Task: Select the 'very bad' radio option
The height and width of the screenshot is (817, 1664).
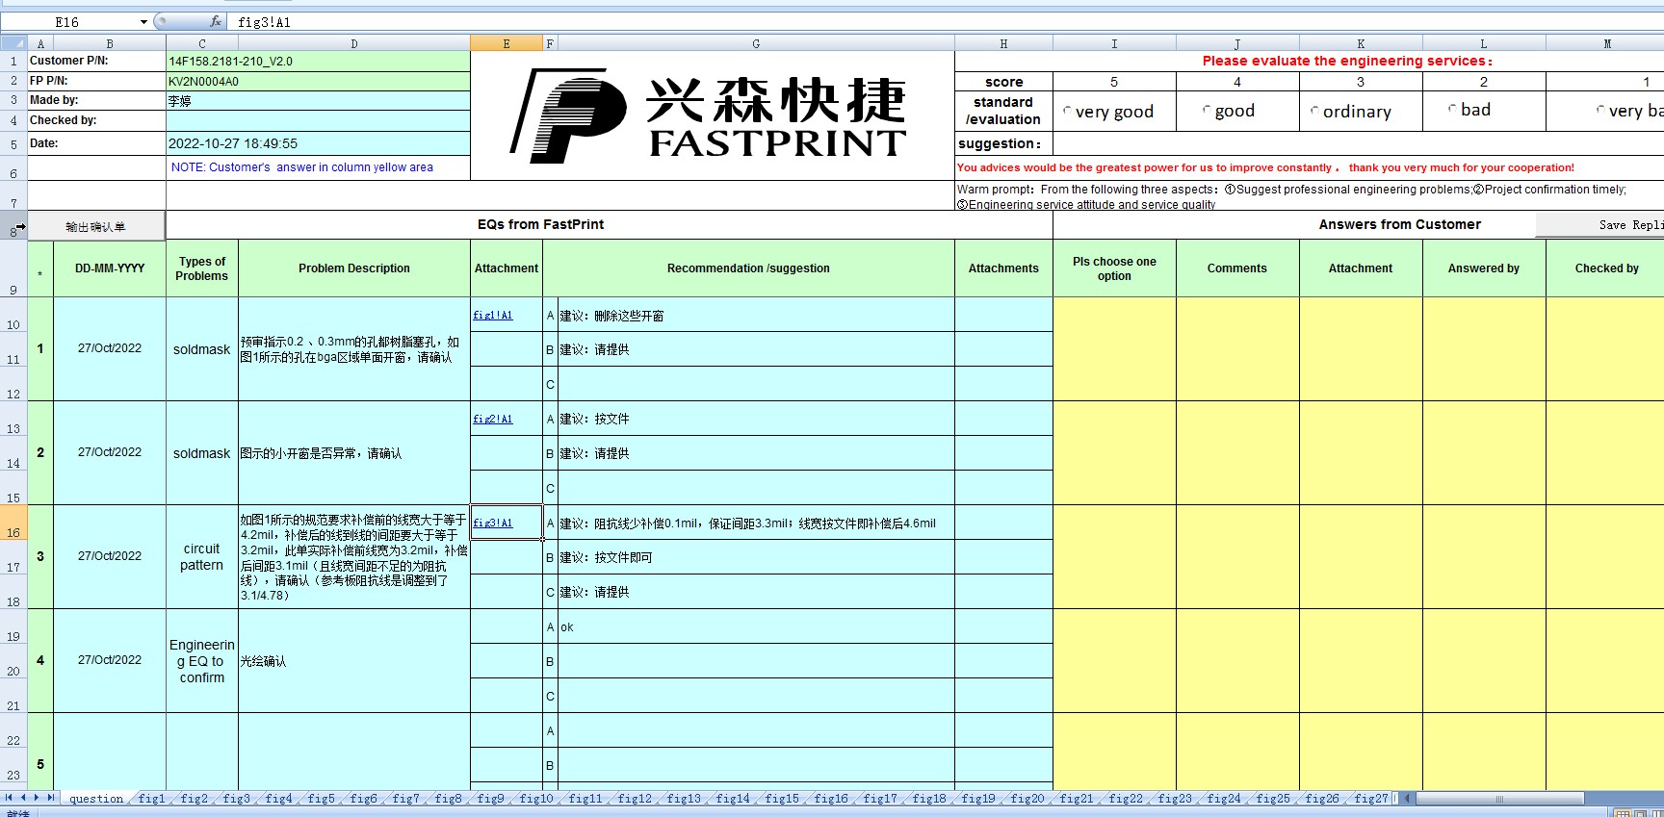Action: point(1600,111)
